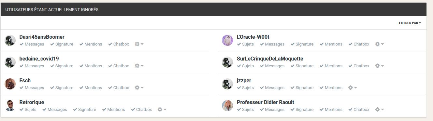Image resolution: width=433 pixels, height=121 pixels.
Task: Open jzzper's gear settings
Action: 353,88
